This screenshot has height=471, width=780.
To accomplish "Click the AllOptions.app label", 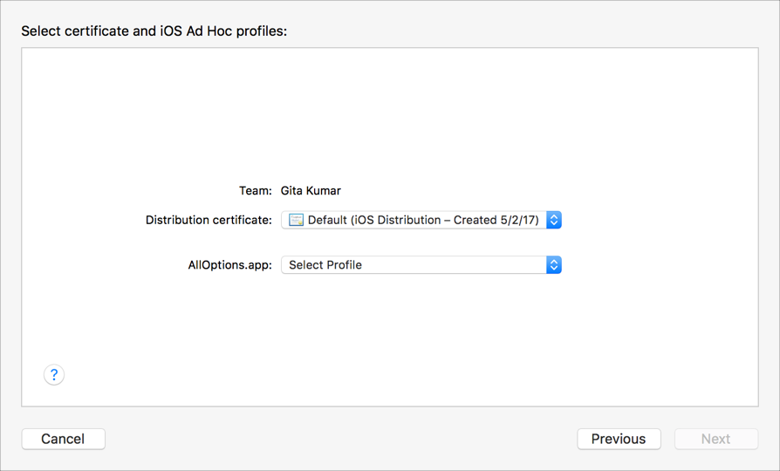I will [x=229, y=265].
